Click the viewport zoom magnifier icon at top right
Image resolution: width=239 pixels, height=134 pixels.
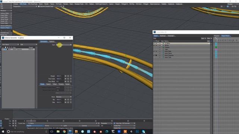pos(235,6)
